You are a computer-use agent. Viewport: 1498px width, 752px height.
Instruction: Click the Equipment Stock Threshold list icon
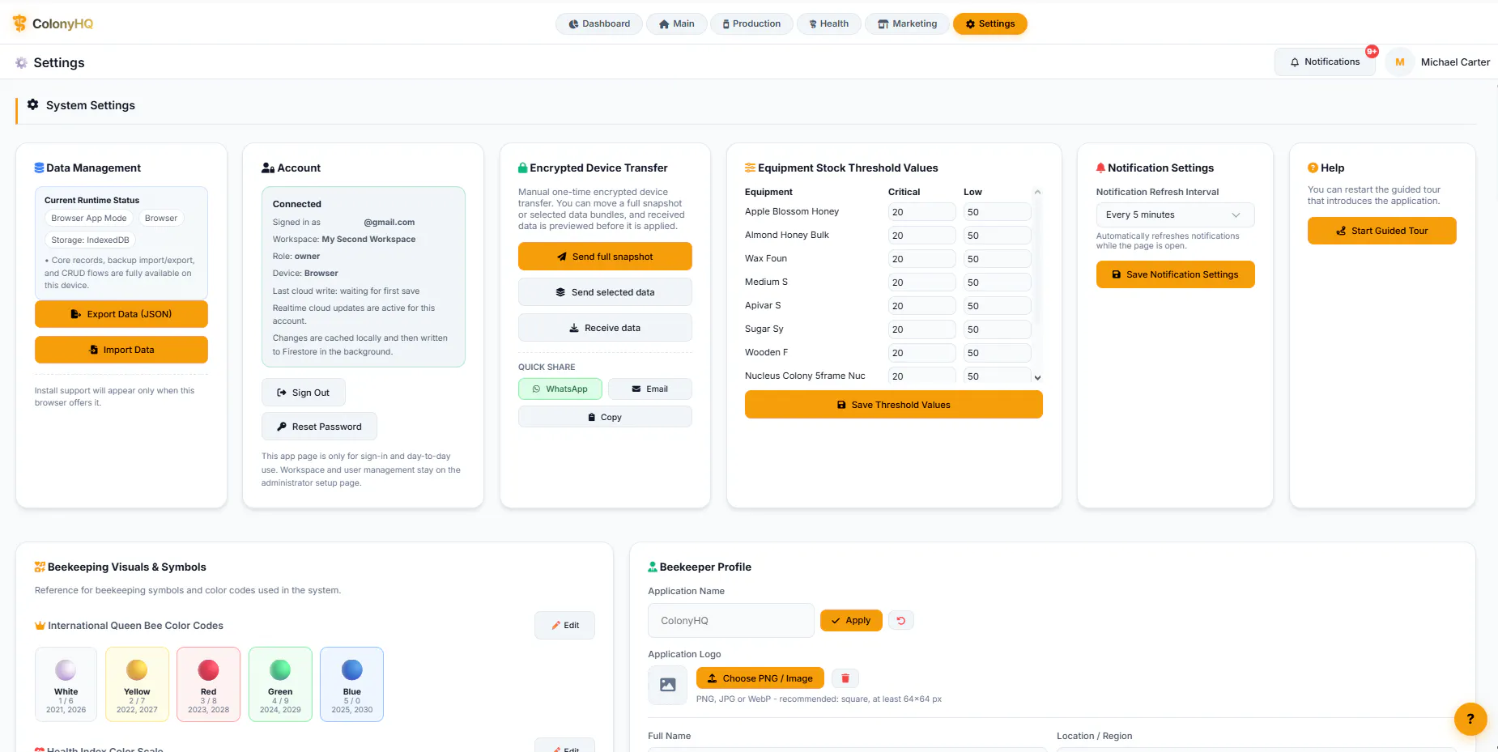750,168
